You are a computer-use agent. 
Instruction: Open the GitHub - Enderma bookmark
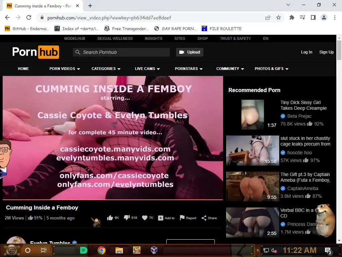(x=27, y=29)
